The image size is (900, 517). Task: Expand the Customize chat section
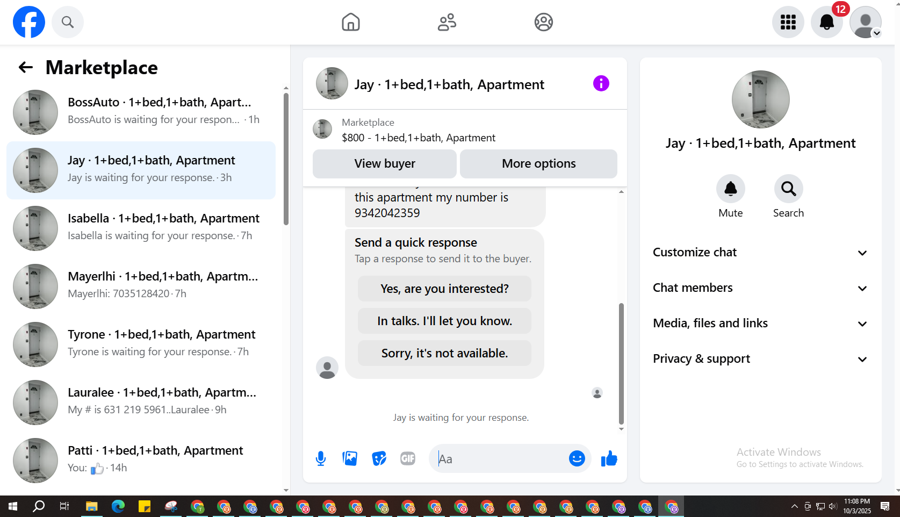tap(760, 253)
